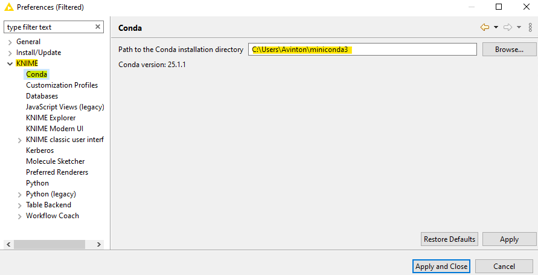Click the forward navigation arrow icon

point(507,27)
